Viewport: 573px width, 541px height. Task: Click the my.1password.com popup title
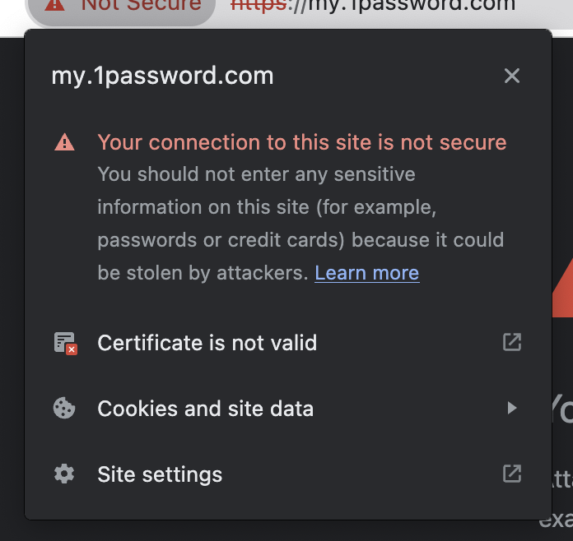pyautogui.click(x=162, y=76)
